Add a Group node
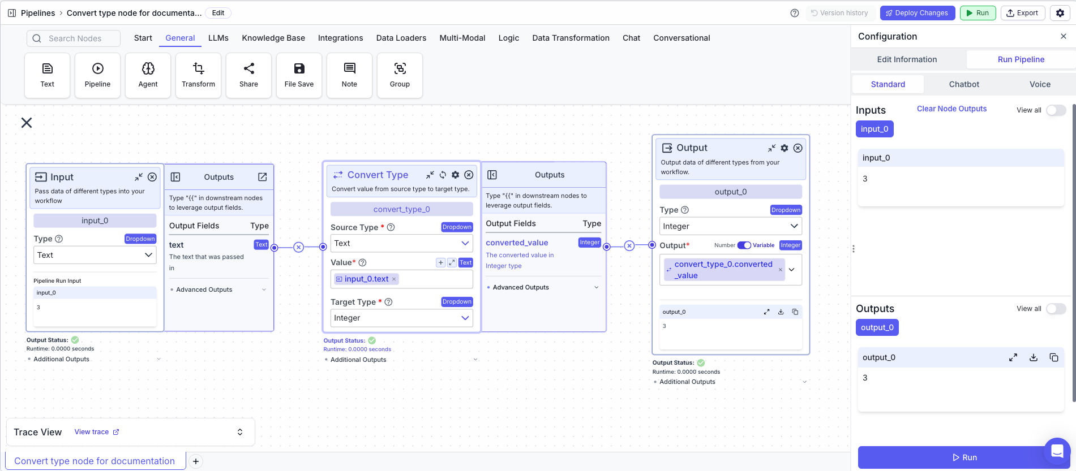 tap(400, 75)
